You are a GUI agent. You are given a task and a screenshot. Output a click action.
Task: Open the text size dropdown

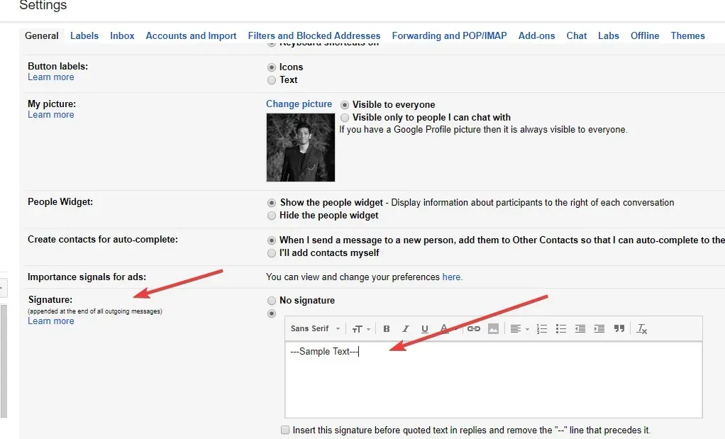tap(361, 328)
